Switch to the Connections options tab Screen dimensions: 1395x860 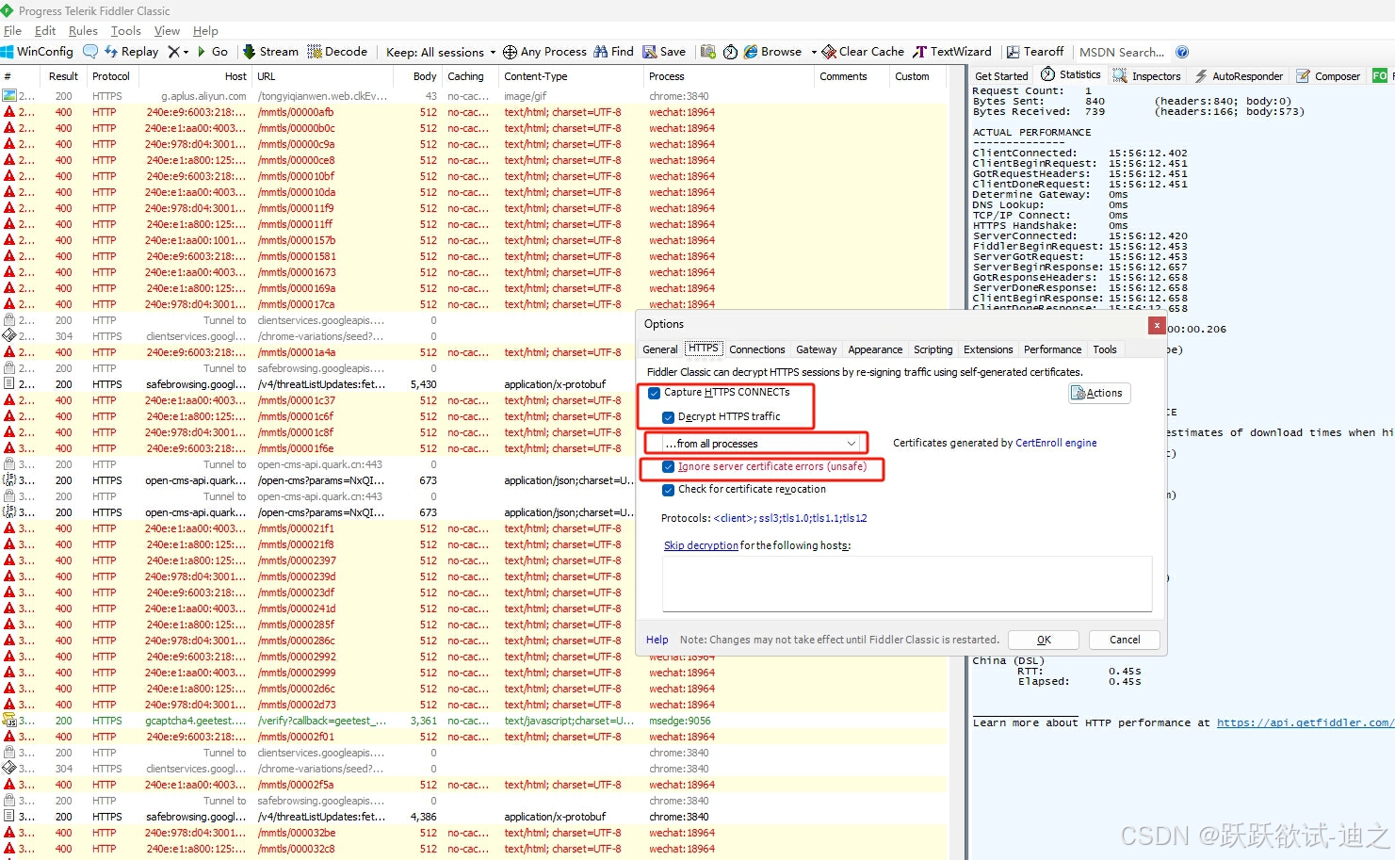click(x=756, y=349)
